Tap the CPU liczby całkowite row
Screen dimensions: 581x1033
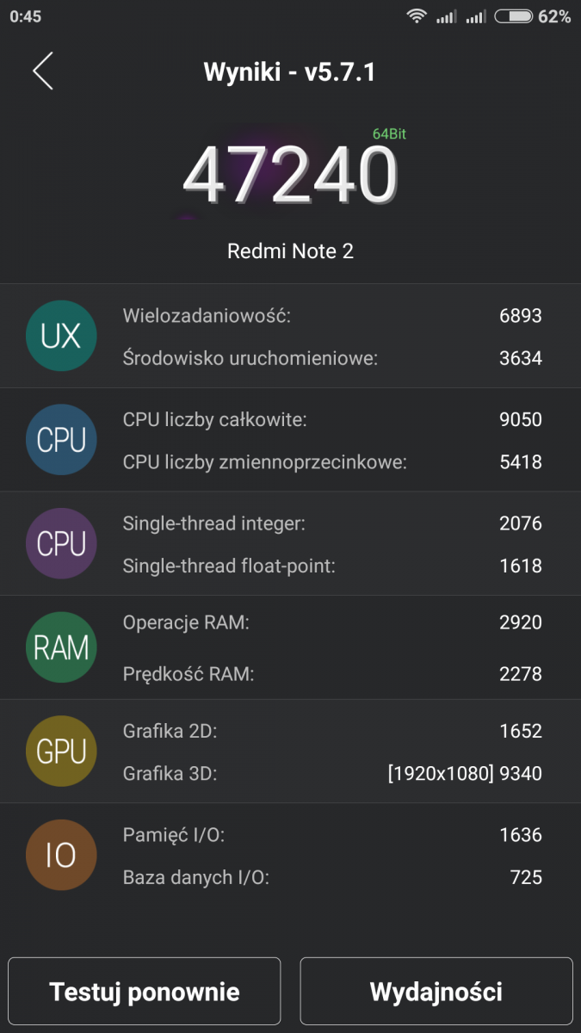(x=332, y=419)
